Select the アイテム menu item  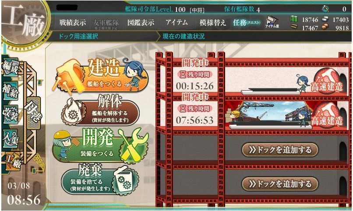(177, 22)
